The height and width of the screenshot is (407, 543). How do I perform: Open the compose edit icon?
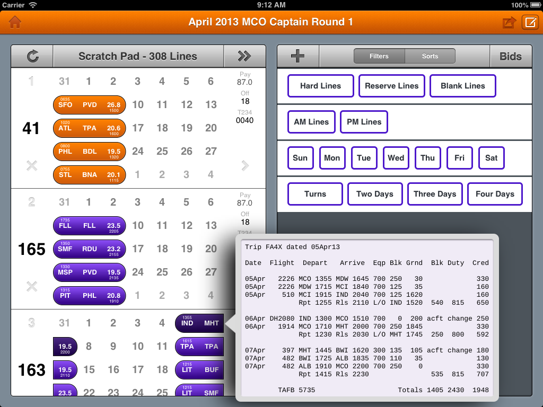pyautogui.click(x=530, y=22)
